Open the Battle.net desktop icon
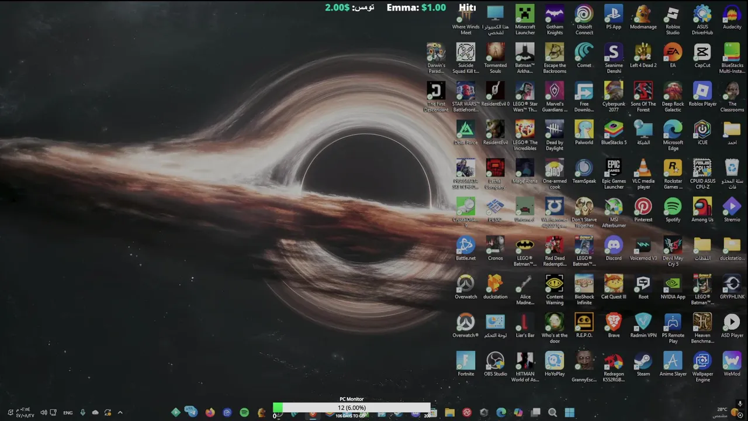Image resolution: width=748 pixels, height=421 pixels. point(466,249)
